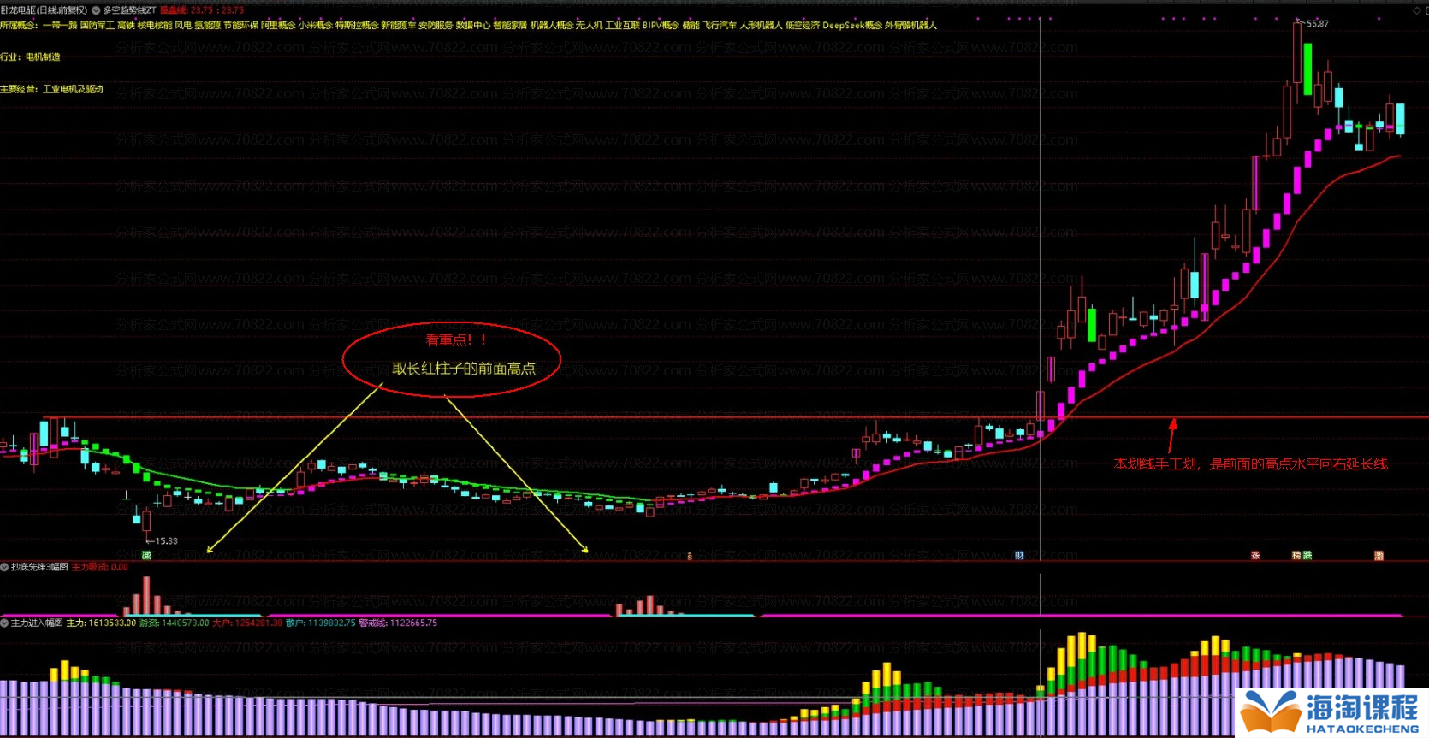
Task: Click the rightmost 激 marker icon on the axis
Action: 1379,556
